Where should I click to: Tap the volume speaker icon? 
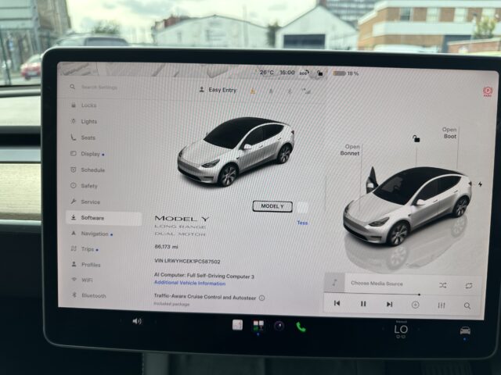point(137,321)
